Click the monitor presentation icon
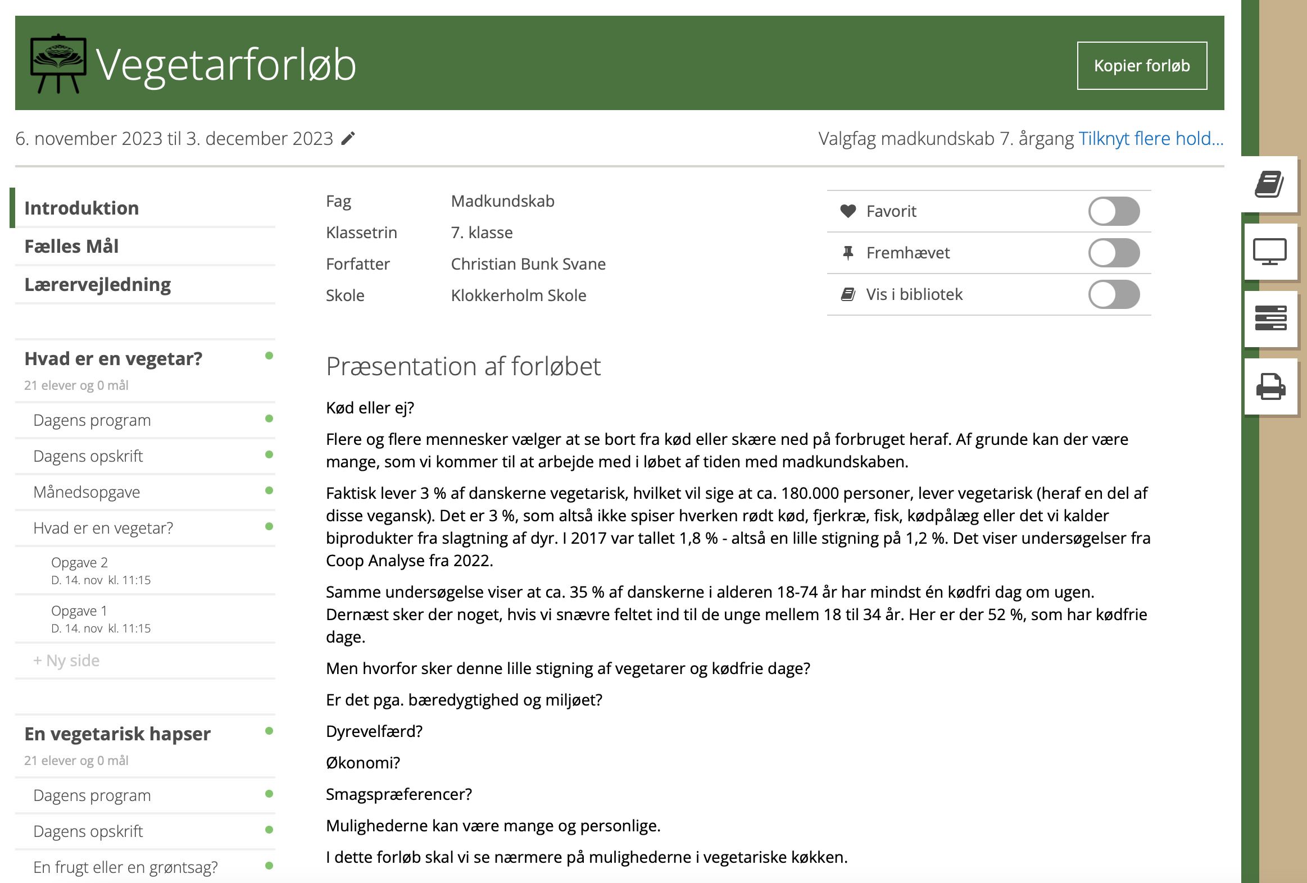Screen dimensions: 1307x883 [1270, 252]
